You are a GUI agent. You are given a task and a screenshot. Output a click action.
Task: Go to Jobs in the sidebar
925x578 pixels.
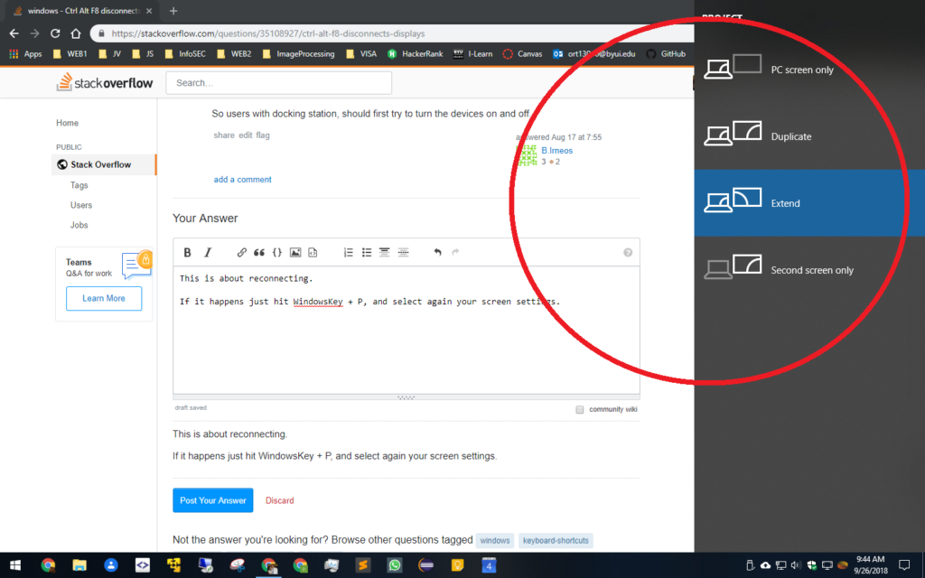pos(79,225)
